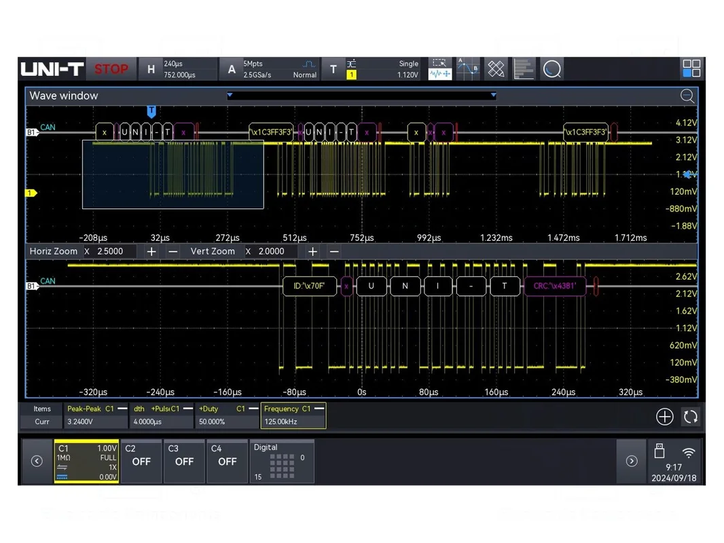Viewport: 724px width, 543px height.
Task: Click the magnifier zoom-out icon in Wave window
Action: [x=687, y=96]
